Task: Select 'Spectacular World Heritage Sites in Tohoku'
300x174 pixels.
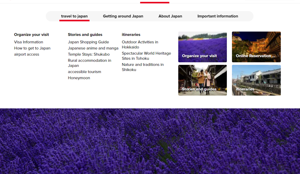Action: tap(146, 56)
